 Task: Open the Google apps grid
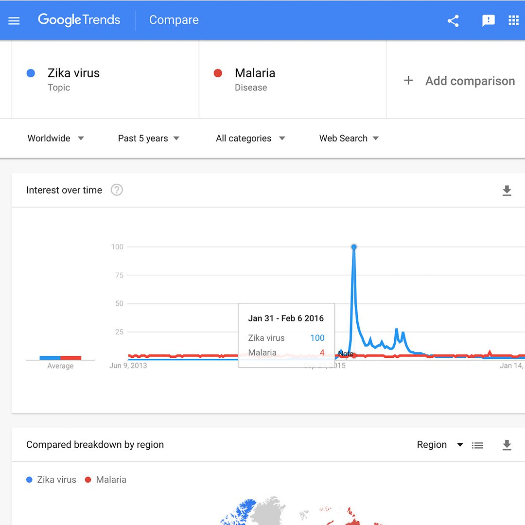tap(513, 20)
